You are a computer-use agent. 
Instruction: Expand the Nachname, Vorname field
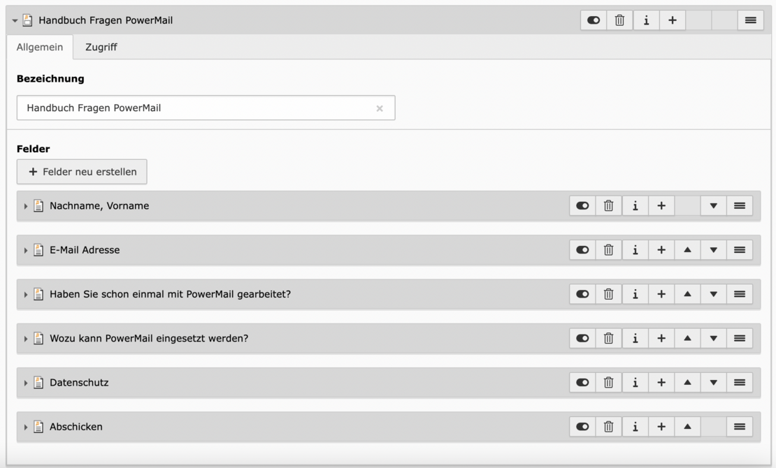coord(26,207)
